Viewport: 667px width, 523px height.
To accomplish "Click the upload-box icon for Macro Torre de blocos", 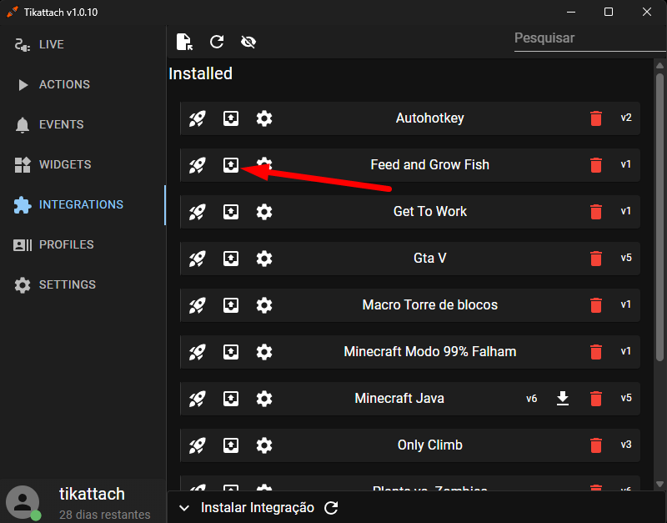I will pyautogui.click(x=231, y=305).
